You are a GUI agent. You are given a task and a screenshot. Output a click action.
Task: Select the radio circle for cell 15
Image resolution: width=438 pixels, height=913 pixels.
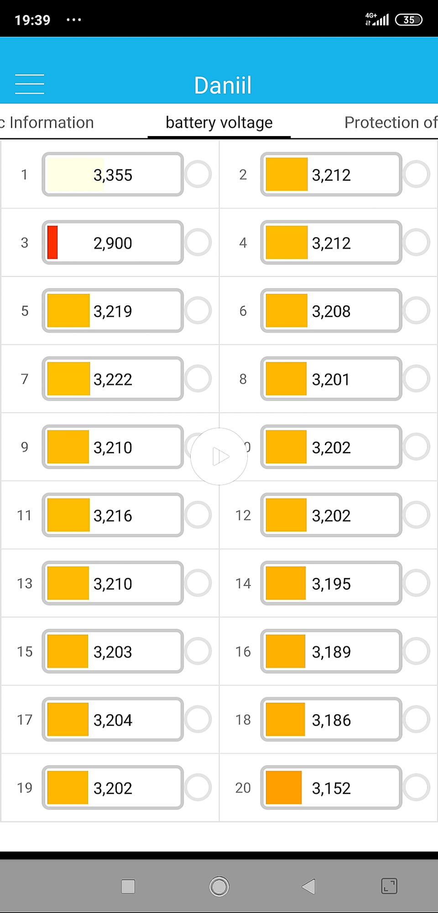[x=198, y=651]
